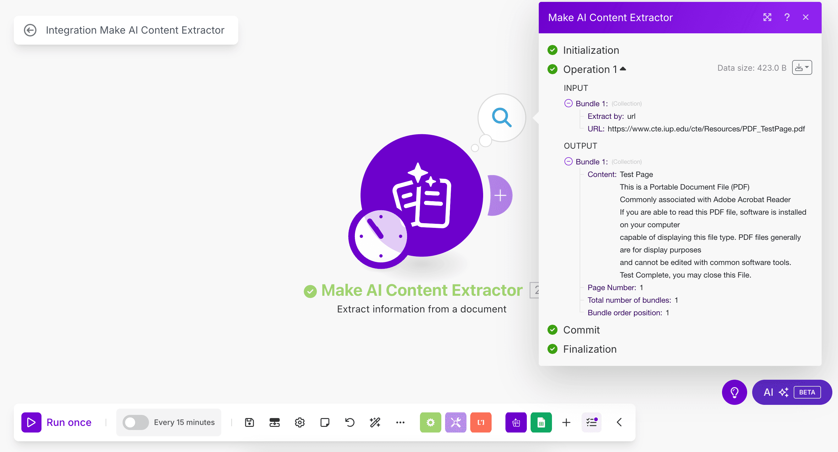Open the purple dev tools wrench icon

(x=455, y=422)
